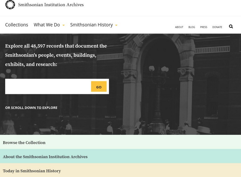Click the yellow arrow beside What We Do
The height and width of the screenshot is (177, 241).
coord(63,25)
